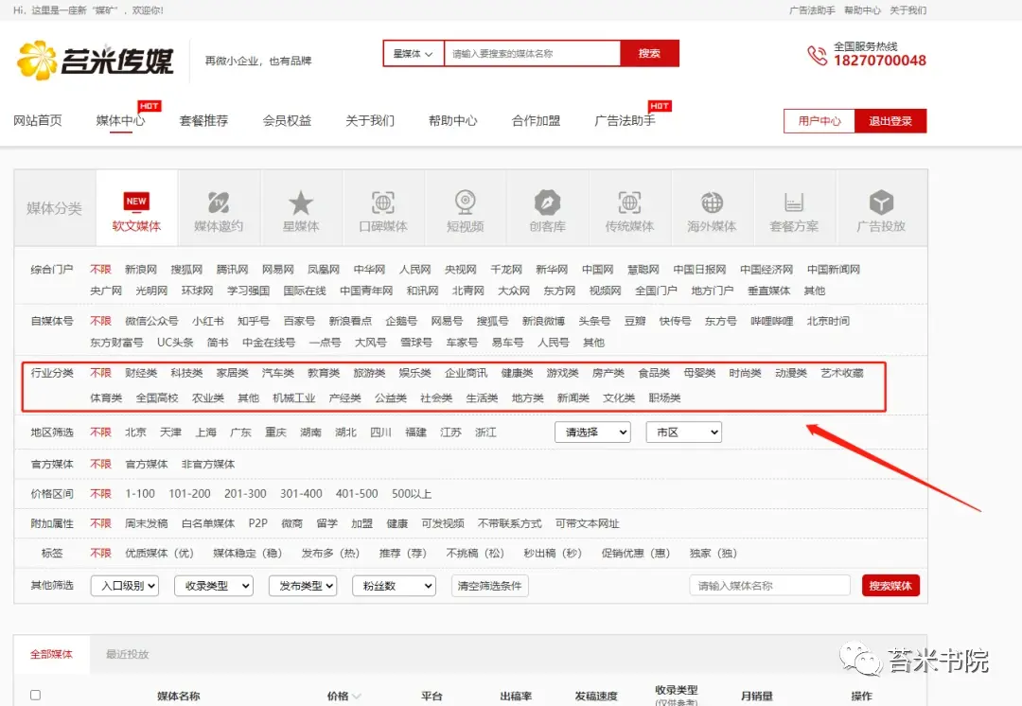
Task: Click 不限 in the 行业分类 row
Action: tap(100, 373)
